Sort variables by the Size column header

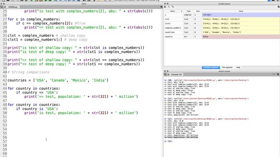click(x=198, y=11)
